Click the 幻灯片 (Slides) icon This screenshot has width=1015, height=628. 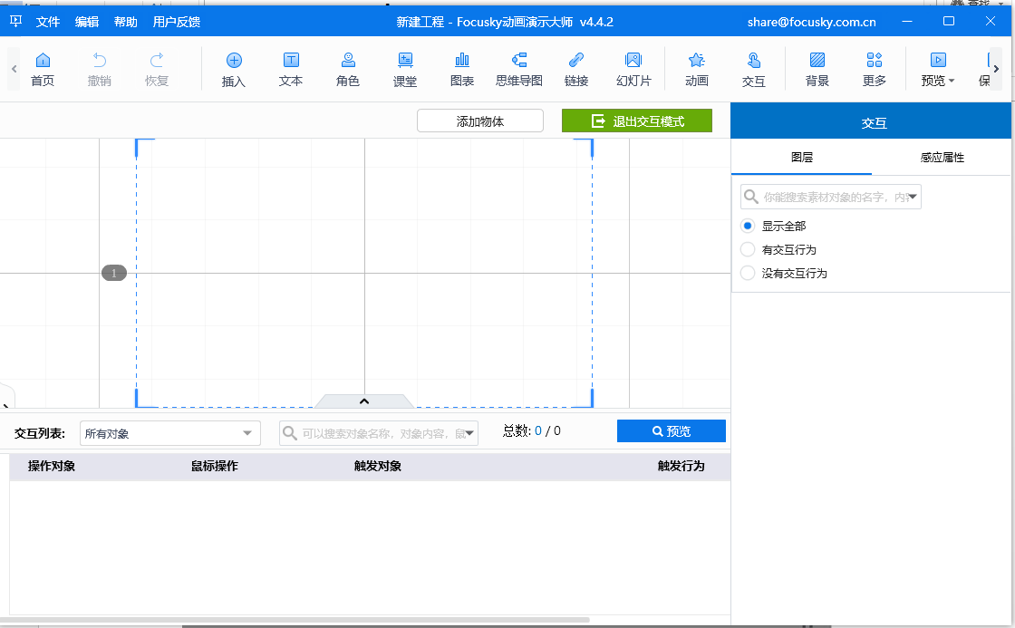point(634,69)
